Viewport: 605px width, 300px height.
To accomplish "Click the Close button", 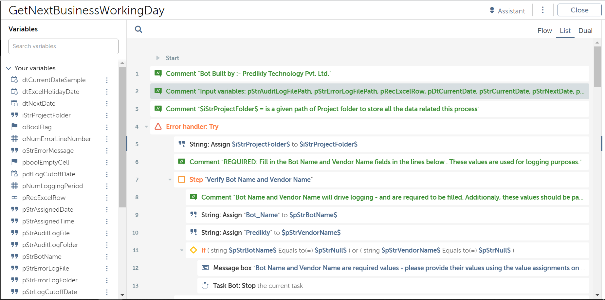I will point(579,10).
